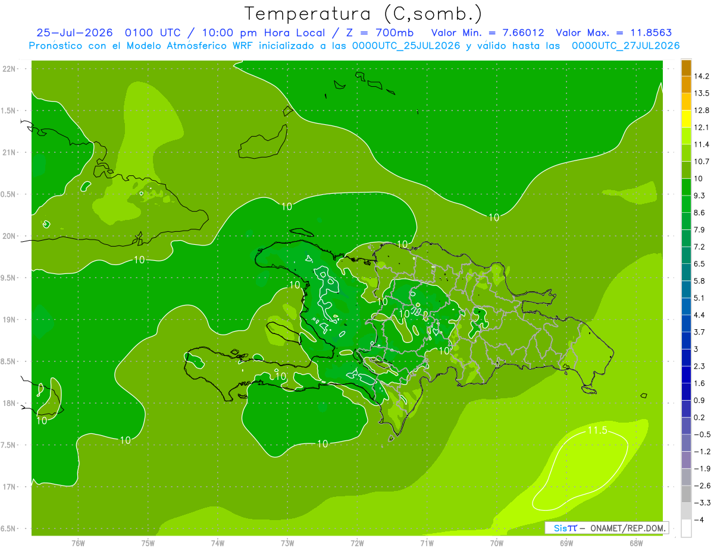Click the "74W" longitude axis label

218,543
